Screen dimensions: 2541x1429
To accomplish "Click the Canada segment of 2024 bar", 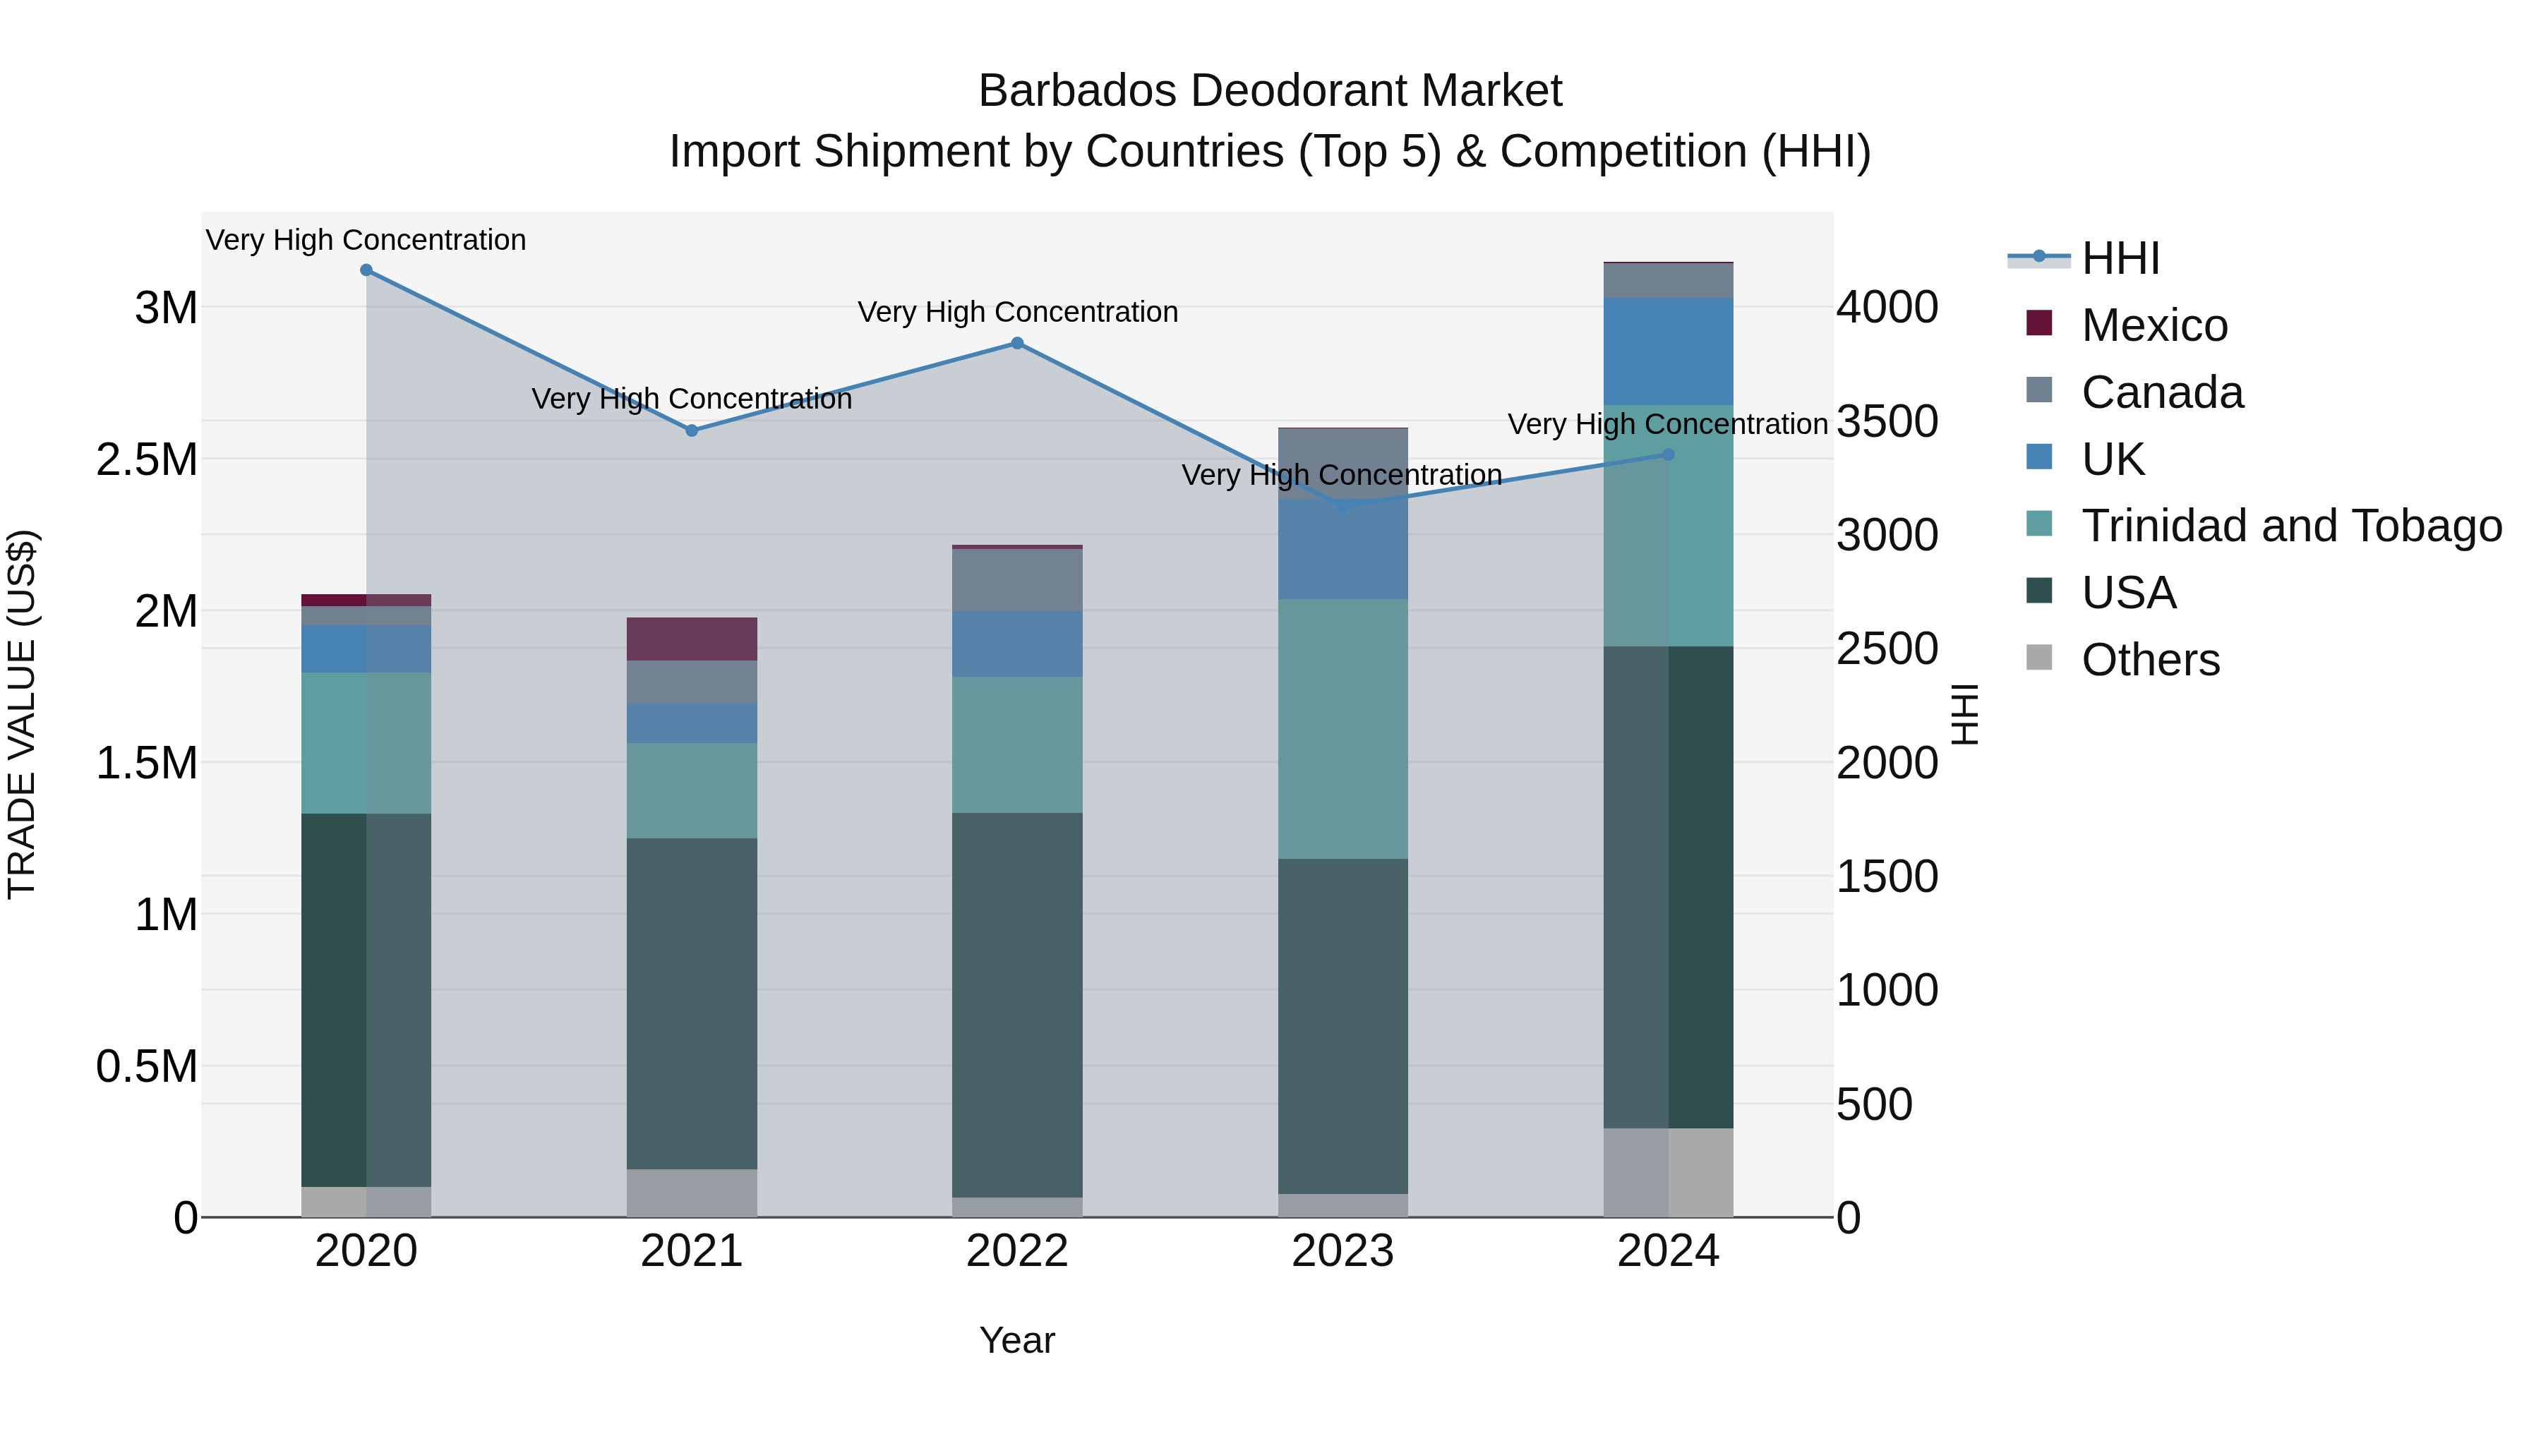I will coord(1668,280).
